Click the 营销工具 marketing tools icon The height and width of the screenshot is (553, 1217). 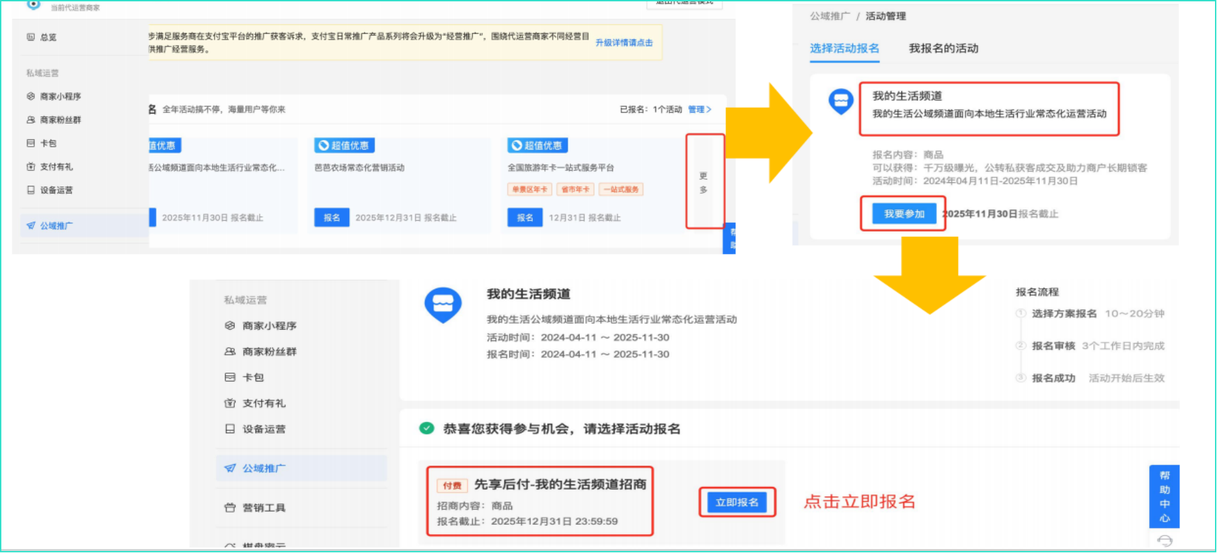[x=230, y=508]
